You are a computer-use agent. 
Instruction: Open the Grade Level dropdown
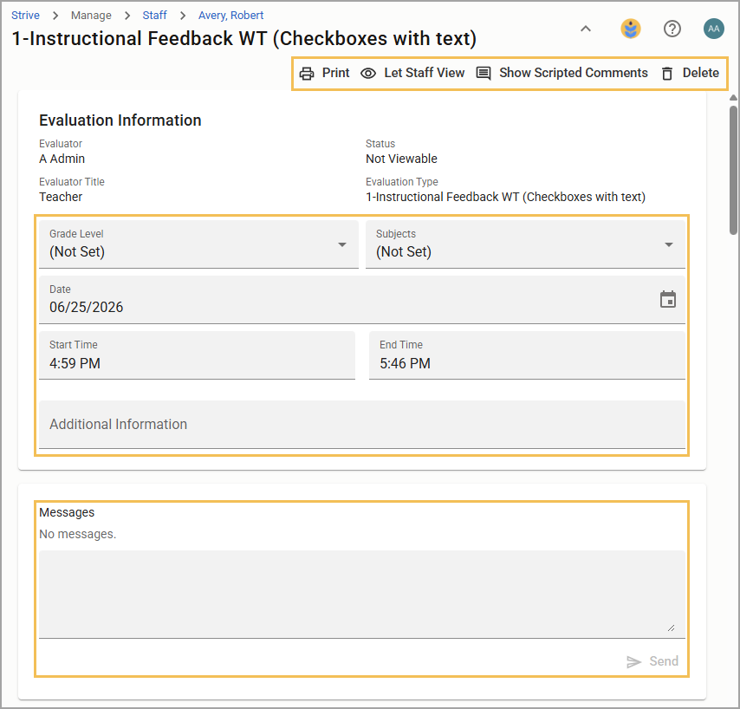198,244
